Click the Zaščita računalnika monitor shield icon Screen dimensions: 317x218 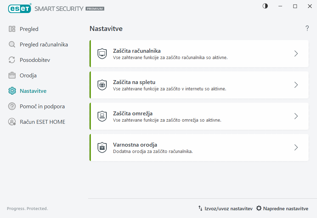click(x=102, y=53)
